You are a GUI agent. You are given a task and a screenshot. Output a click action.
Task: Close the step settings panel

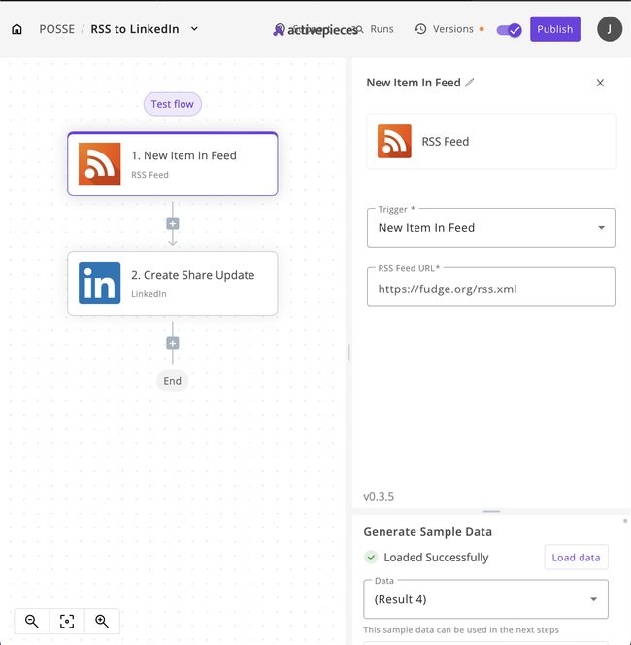(x=600, y=83)
